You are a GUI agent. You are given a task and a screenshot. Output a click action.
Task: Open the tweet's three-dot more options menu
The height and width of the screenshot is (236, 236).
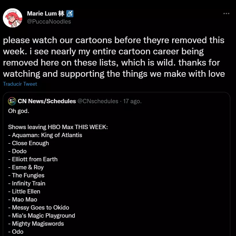click(x=226, y=14)
